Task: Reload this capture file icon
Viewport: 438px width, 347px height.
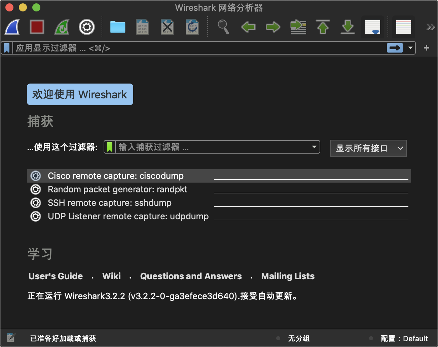Action: tap(192, 27)
